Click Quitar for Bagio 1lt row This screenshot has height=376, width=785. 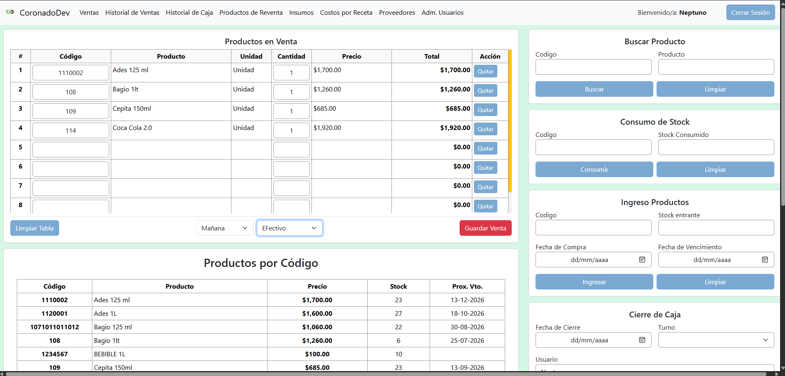pos(485,91)
